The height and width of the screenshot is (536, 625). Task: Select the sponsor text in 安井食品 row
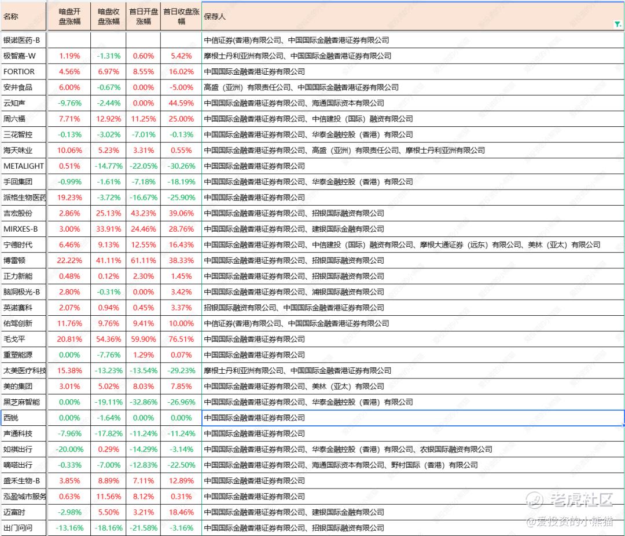tap(302, 87)
